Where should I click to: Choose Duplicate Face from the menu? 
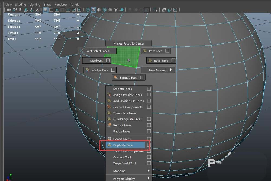[x=125, y=145]
